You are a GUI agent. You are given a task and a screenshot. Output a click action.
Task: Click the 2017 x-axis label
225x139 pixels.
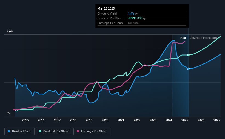tap(57, 120)
